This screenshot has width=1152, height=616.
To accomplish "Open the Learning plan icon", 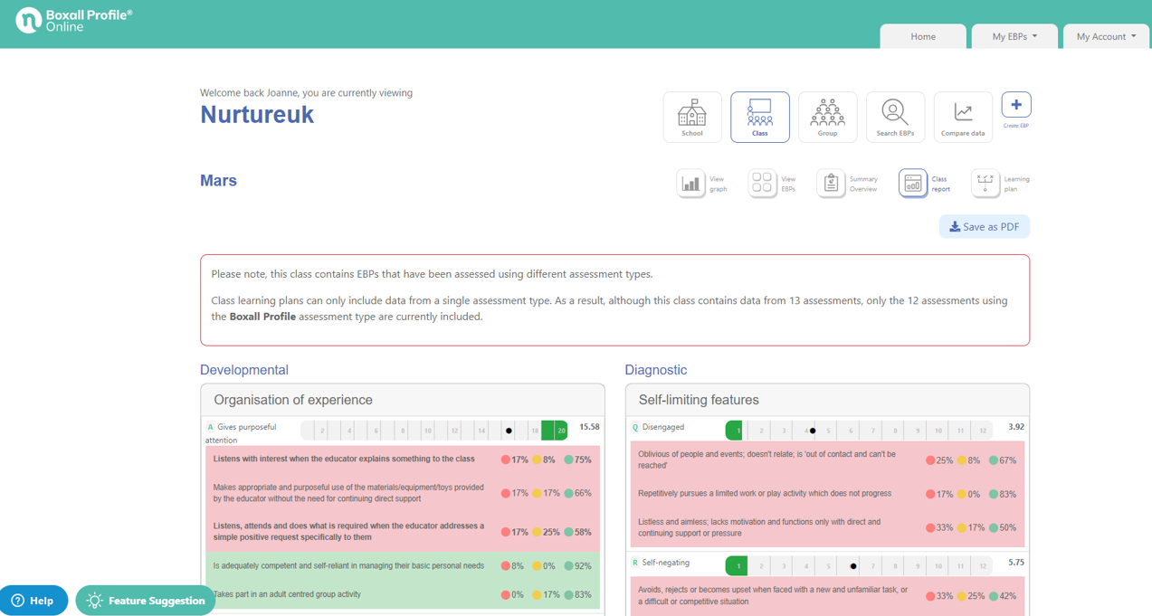I will (985, 183).
